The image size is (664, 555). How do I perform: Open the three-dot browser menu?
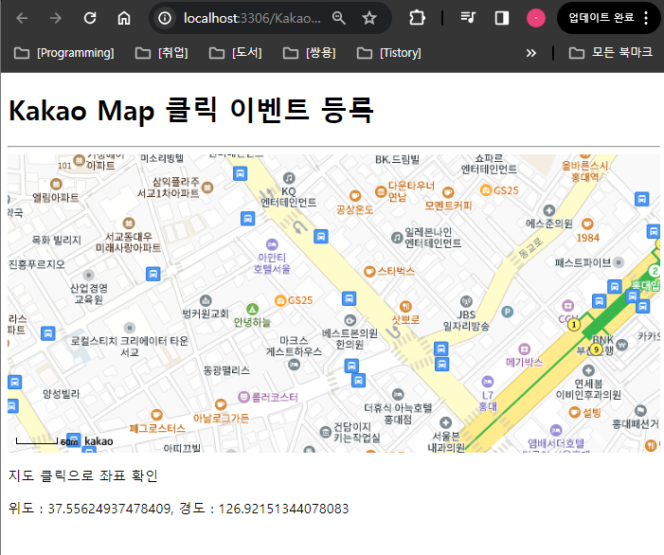[646, 18]
